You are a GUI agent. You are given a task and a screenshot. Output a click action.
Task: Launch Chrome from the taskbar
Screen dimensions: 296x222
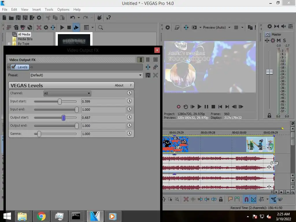[x=41, y=216]
